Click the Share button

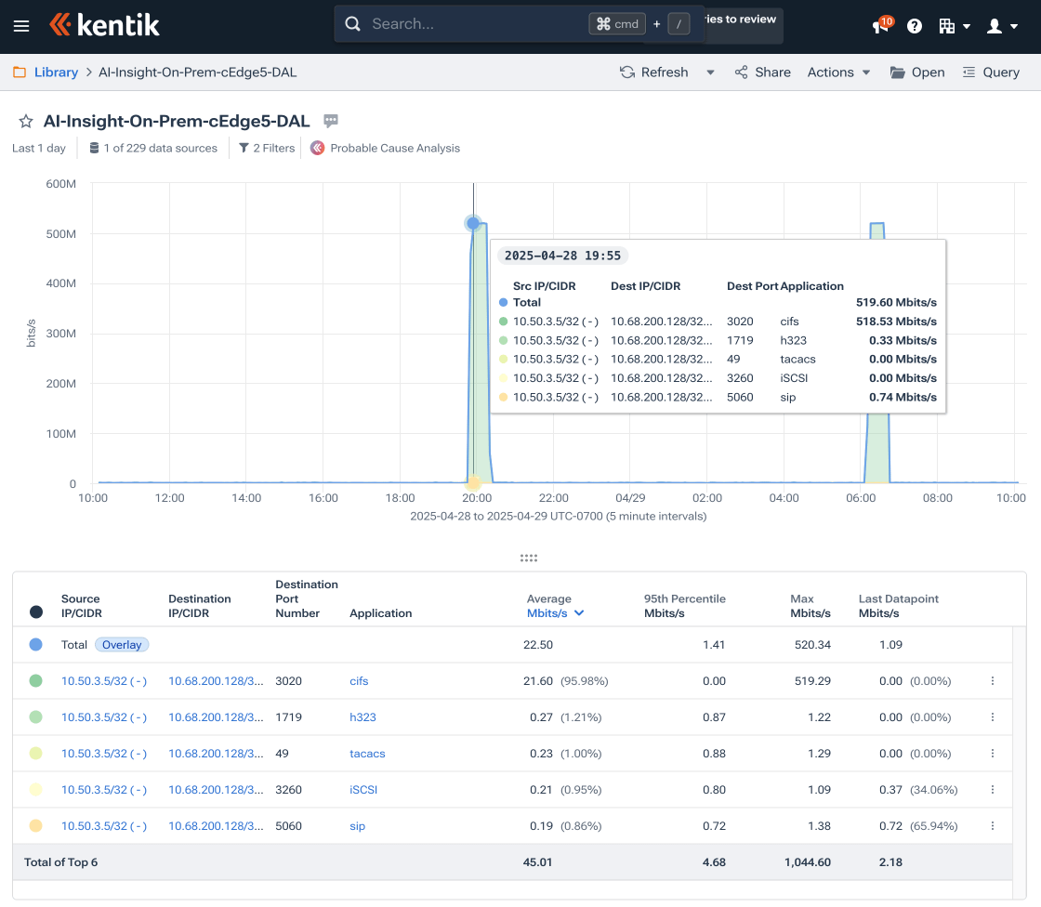point(762,72)
